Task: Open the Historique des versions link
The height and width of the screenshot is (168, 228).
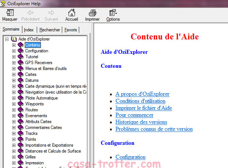Action: [x=141, y=122]
